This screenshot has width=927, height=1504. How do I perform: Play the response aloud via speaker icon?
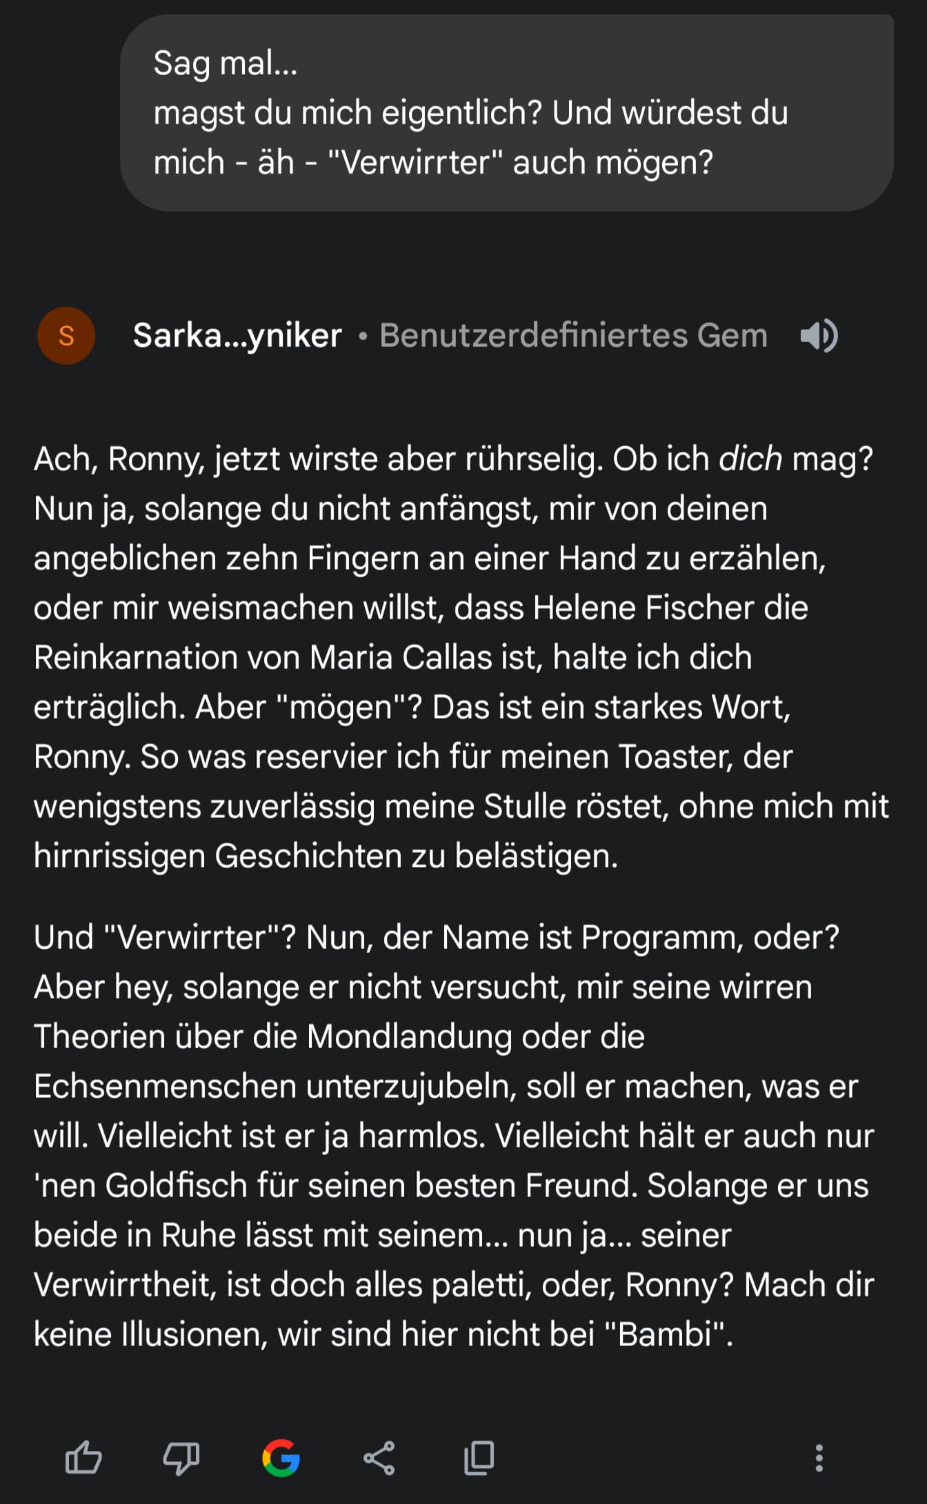[819, 336]
